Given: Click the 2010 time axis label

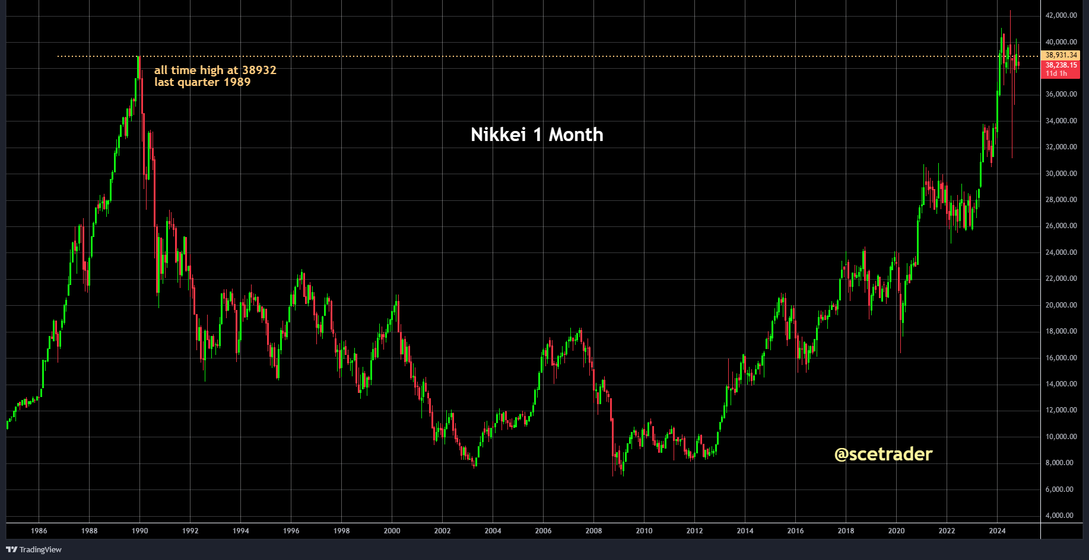Looking at the screenshot, I should [644, 531].
